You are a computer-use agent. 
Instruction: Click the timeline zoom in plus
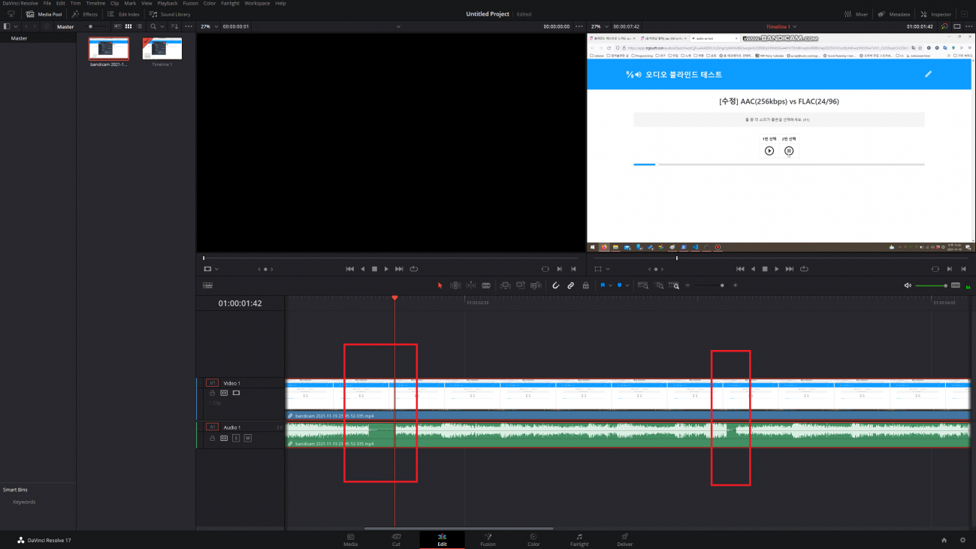point(736,285)
